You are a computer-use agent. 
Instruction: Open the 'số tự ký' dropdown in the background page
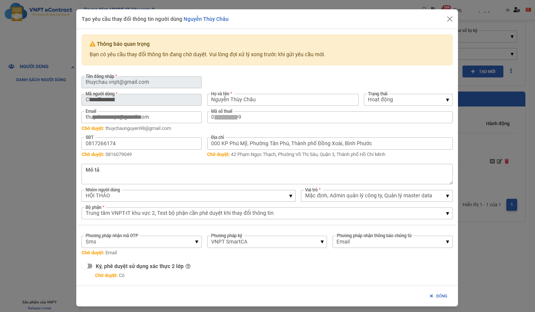tap(487, 36)
